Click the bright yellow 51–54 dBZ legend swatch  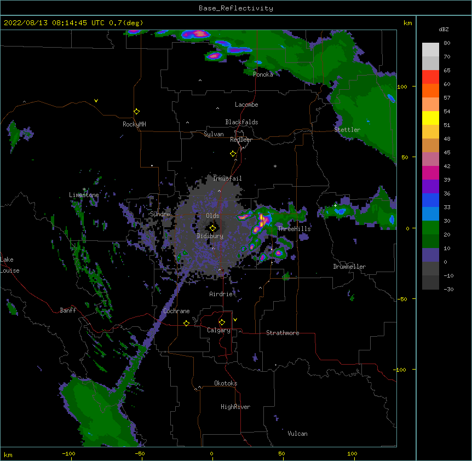click(x=430, y=118)
